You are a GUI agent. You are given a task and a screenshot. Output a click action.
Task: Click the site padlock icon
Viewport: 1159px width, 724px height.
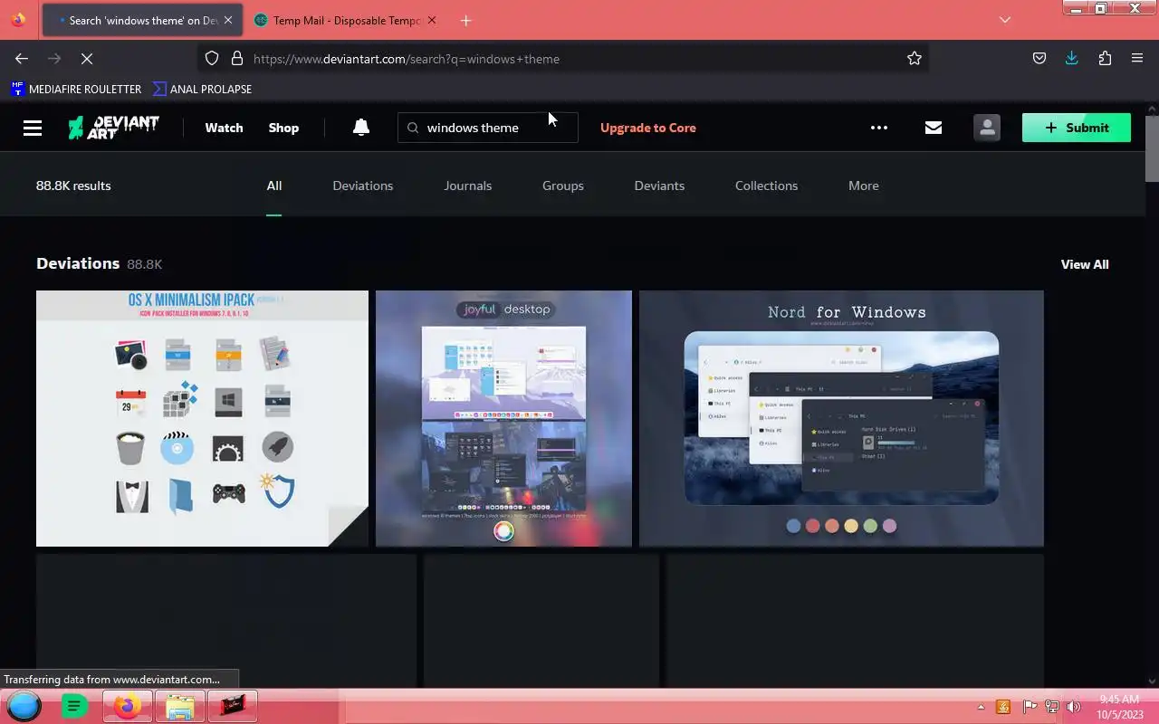[x=237, y=59]
